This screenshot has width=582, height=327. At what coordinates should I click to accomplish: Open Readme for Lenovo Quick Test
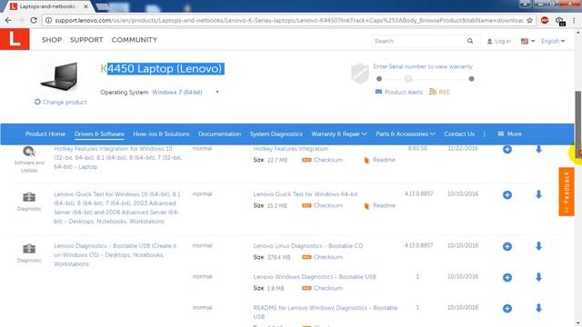(380, 205)
